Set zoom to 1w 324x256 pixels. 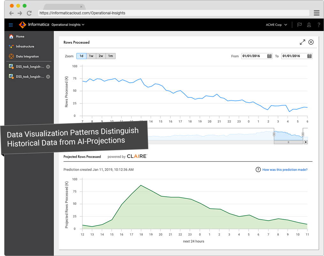[91, 56]
